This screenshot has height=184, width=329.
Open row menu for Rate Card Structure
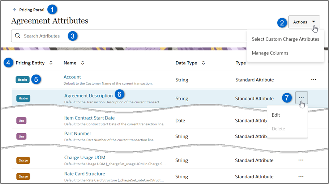301,176
